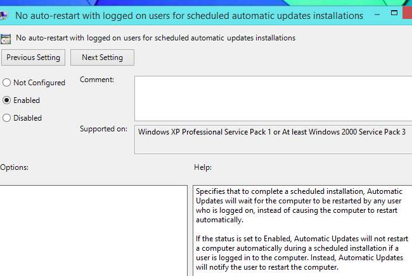Click the 'Options:' label

point(15,167)
